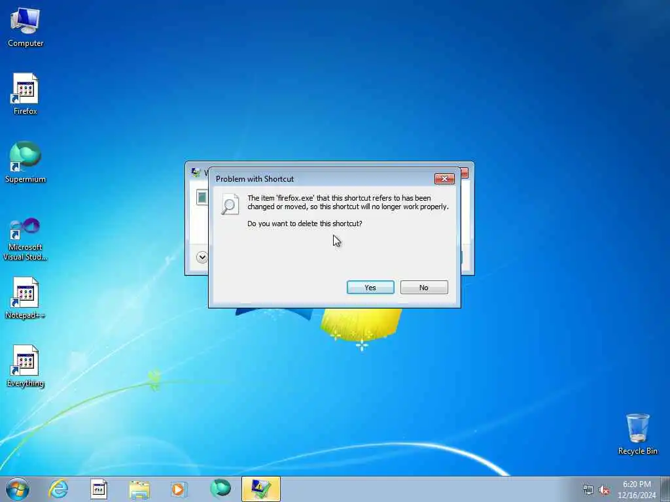Open Windows Explorer folder in taskbar

[139, 489]
